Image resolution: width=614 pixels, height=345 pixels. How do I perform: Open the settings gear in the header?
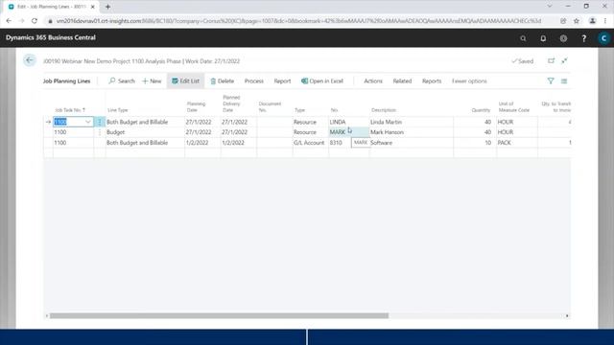(563, 38)
